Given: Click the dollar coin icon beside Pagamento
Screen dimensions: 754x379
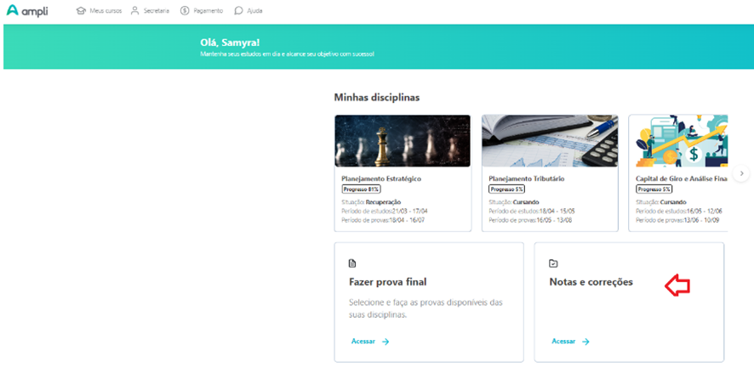Looking at the screenshot, I should click(x=185, y=10).
